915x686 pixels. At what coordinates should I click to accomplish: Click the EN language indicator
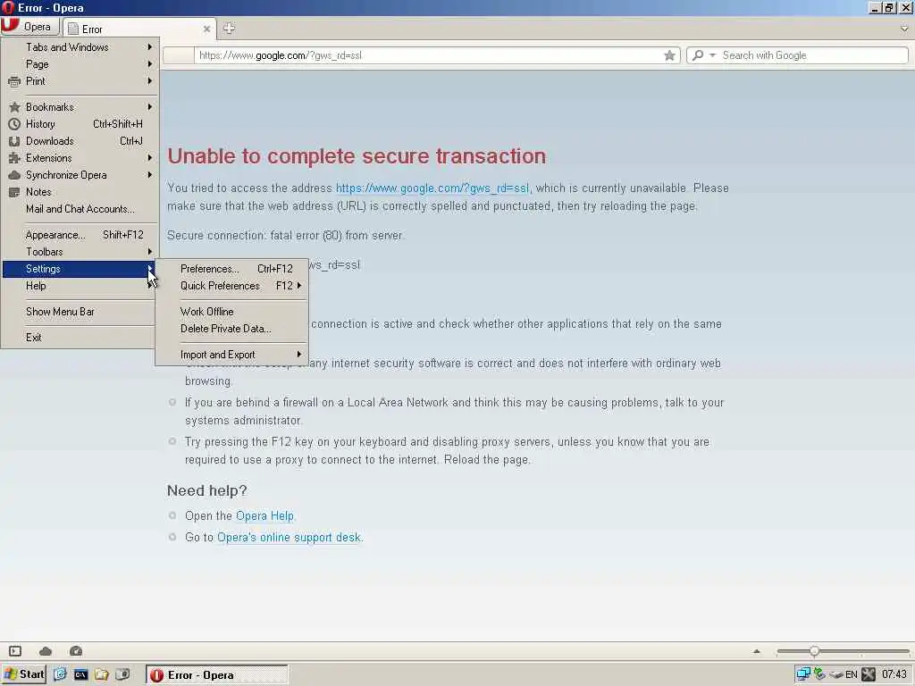point(852,675)
